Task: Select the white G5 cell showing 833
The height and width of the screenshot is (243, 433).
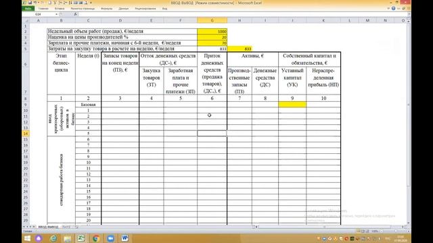Action: point(212,49)
